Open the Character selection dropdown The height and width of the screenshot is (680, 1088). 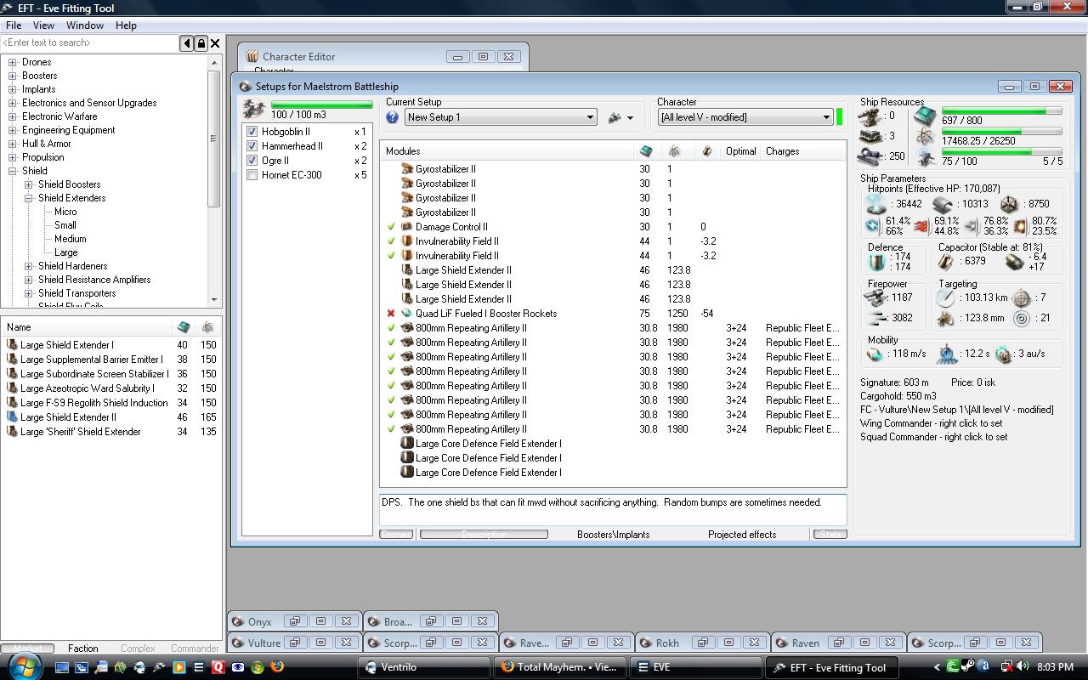825,117
